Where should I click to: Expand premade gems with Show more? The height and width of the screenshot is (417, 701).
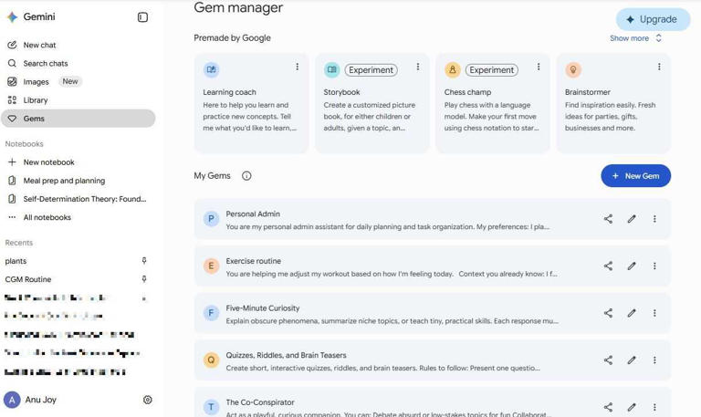pos(635,38)
